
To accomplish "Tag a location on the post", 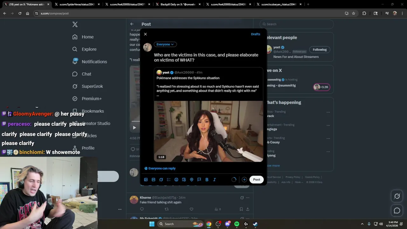I will [191, 180].
